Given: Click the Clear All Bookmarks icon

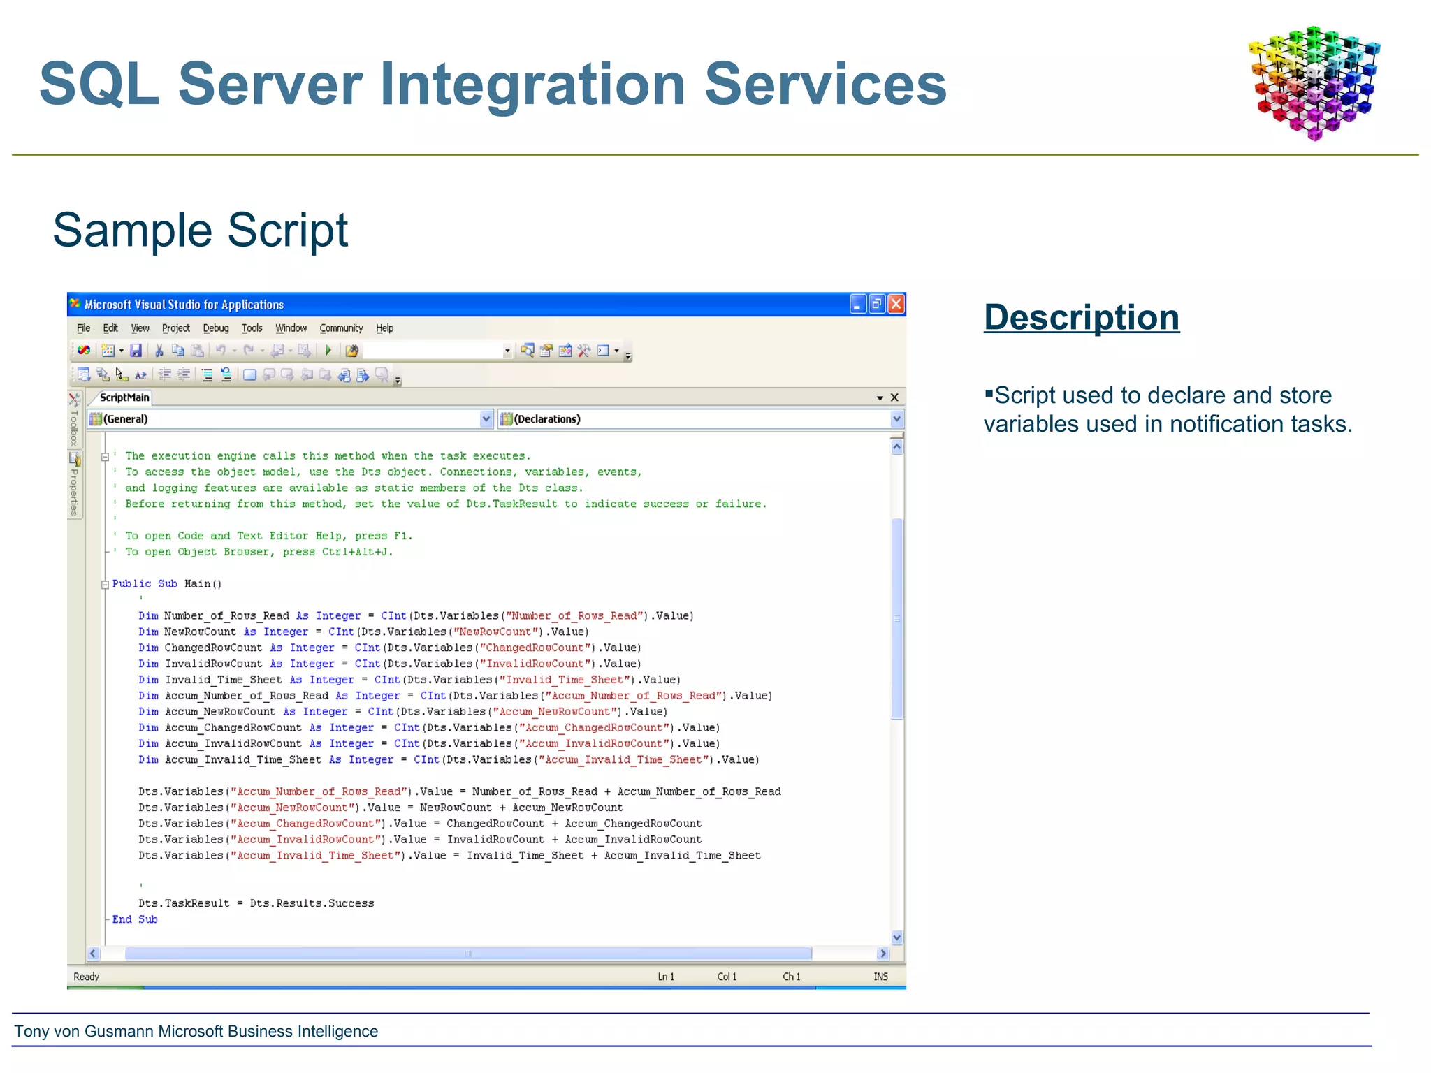Looking at the screenshot, I should (382, 375).
